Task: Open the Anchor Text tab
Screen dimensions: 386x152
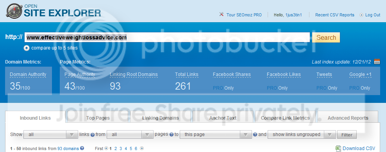Action: click(223, 118)
